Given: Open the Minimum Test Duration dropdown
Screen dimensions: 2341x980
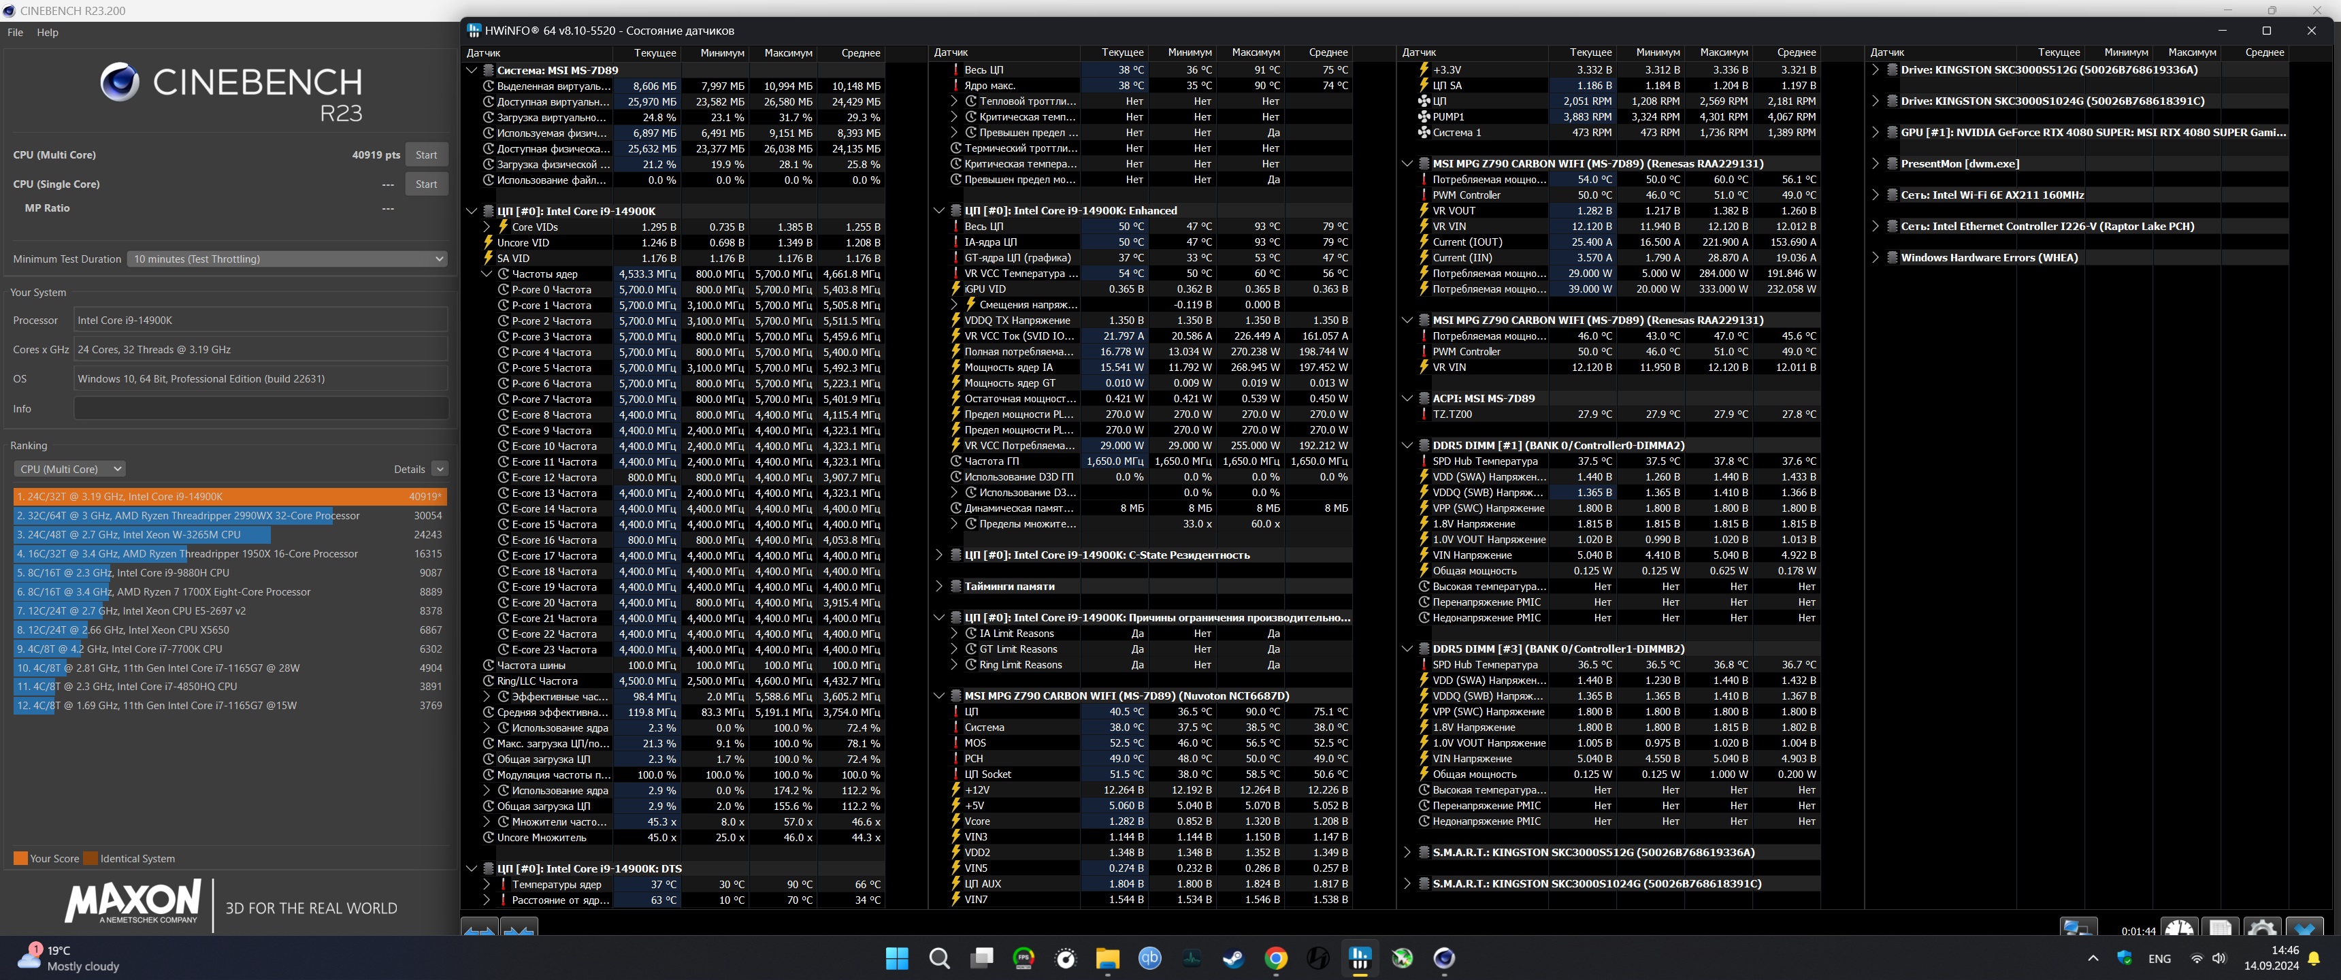Looking at the screenshot, I should coord(287,259).
